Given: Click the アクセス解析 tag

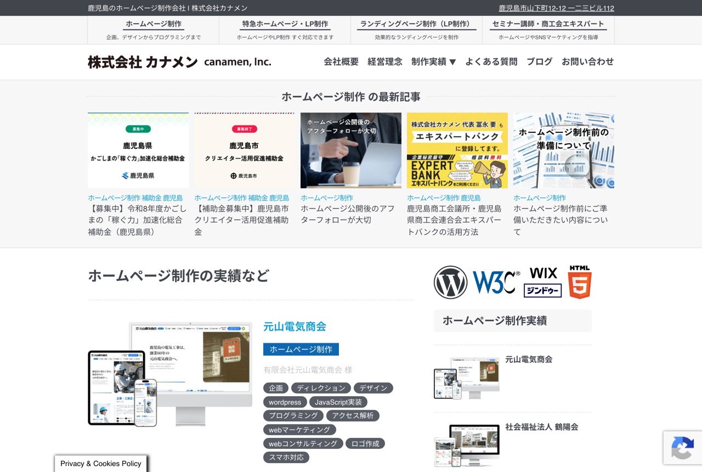Looking at the screenshot, I should (x=353, y=416).
